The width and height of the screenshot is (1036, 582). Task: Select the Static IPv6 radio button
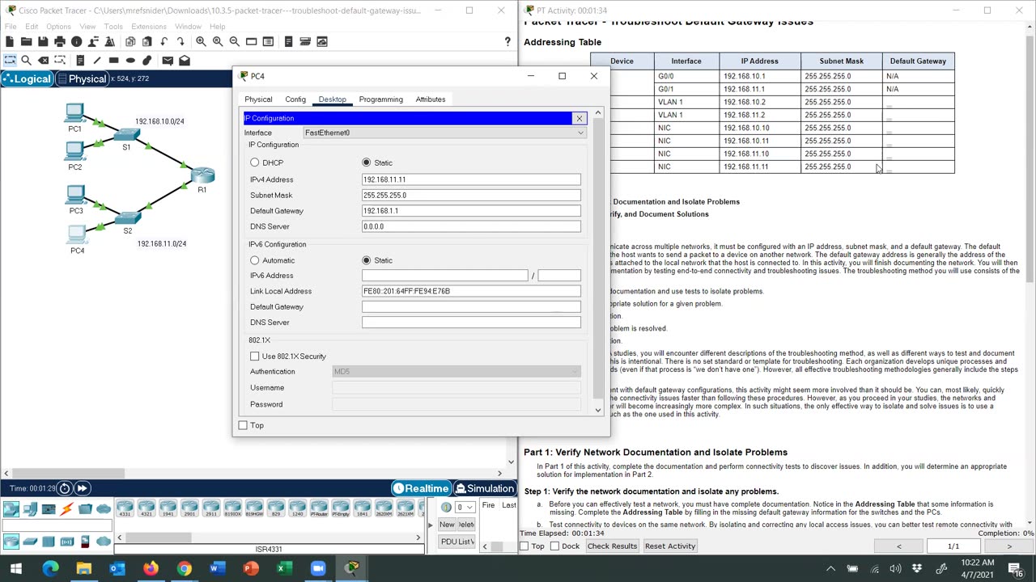pyautogui.click(x=367, y=260)
